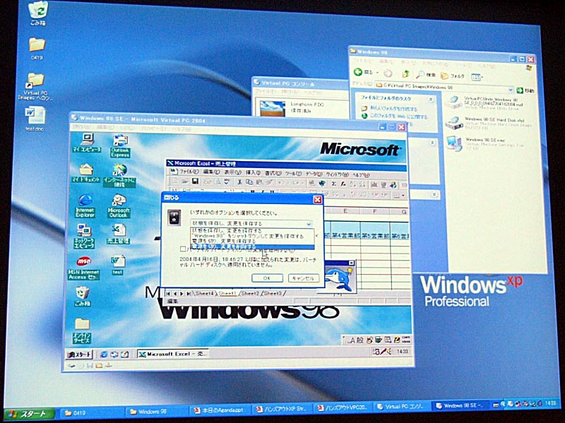This screenshot has height=423, width=565.
Task: Select the test document icon in Windows 98
Action: point(117,266)
